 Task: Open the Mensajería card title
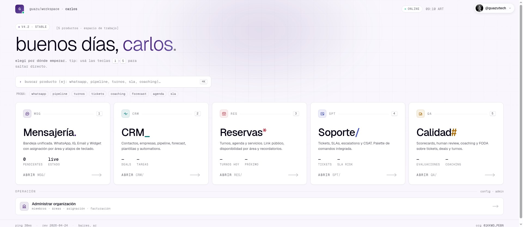[50, 132]
